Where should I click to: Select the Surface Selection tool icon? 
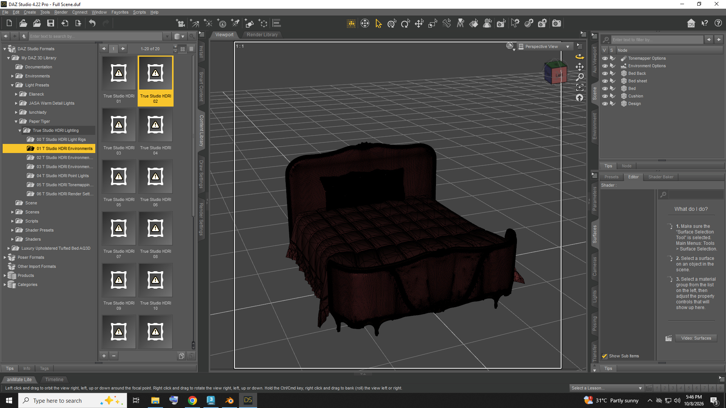(x=474, y=23)
